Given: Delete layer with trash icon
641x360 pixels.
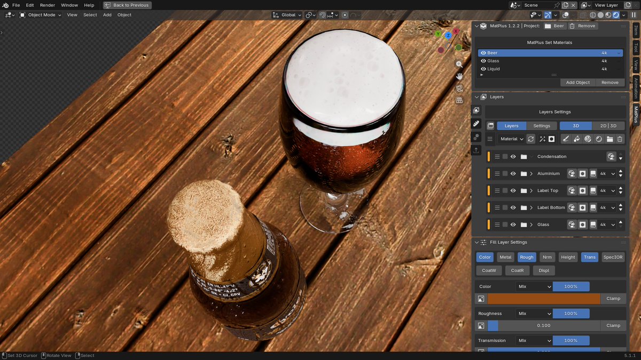Looking at the screenshot, I should (x=620, y=139).
